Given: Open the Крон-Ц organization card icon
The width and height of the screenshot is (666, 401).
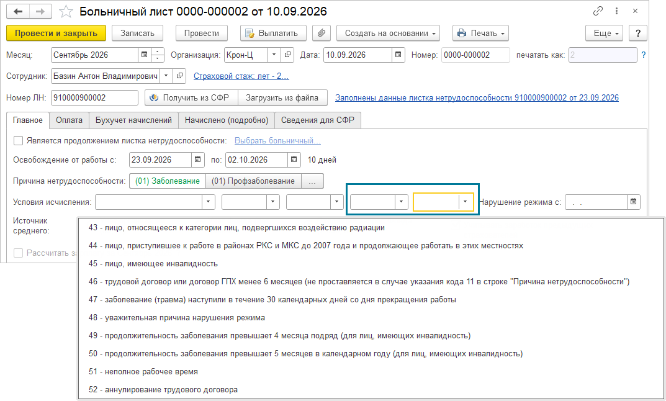Looking at the screenshot, I should pyautogui.click(x=287, y=55).
